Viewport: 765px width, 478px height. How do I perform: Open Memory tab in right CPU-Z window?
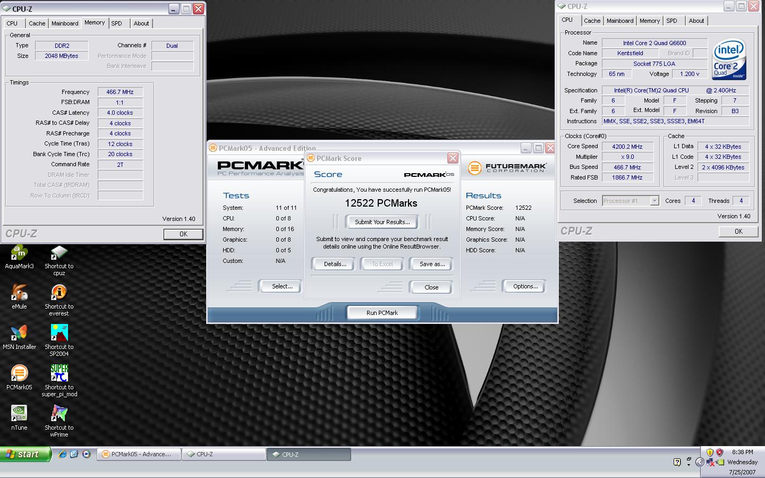click(x=650, y=21)
